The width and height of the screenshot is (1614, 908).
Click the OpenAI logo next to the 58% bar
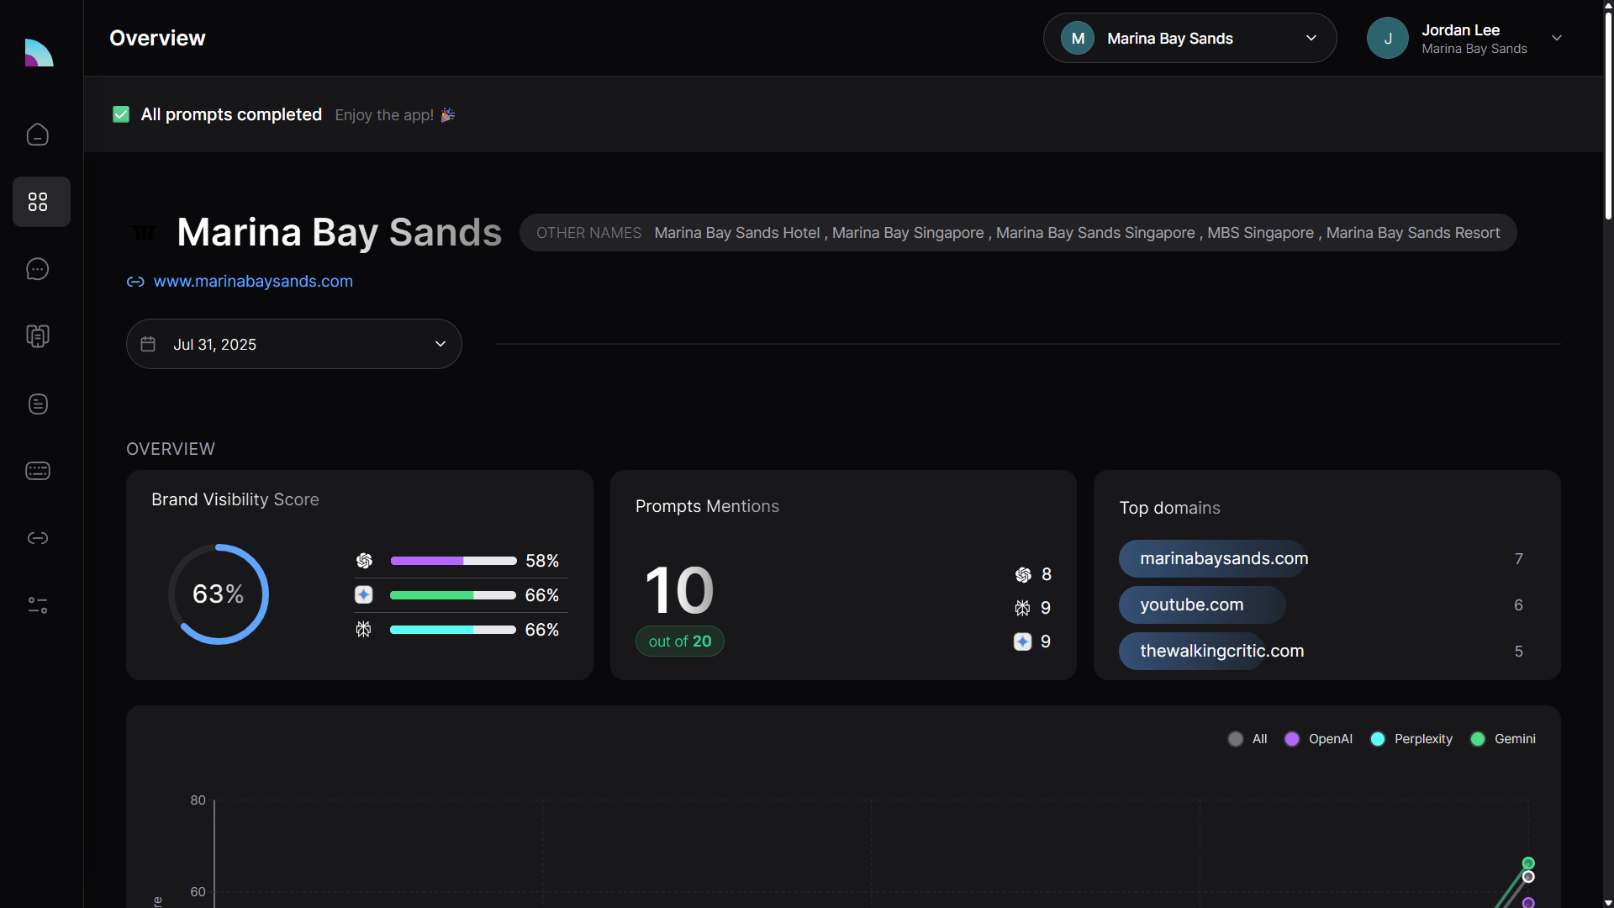[364, 561]
